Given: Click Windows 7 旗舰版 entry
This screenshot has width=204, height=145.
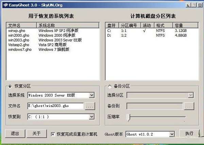Looking at the screenshot, I should click(54, 50).
